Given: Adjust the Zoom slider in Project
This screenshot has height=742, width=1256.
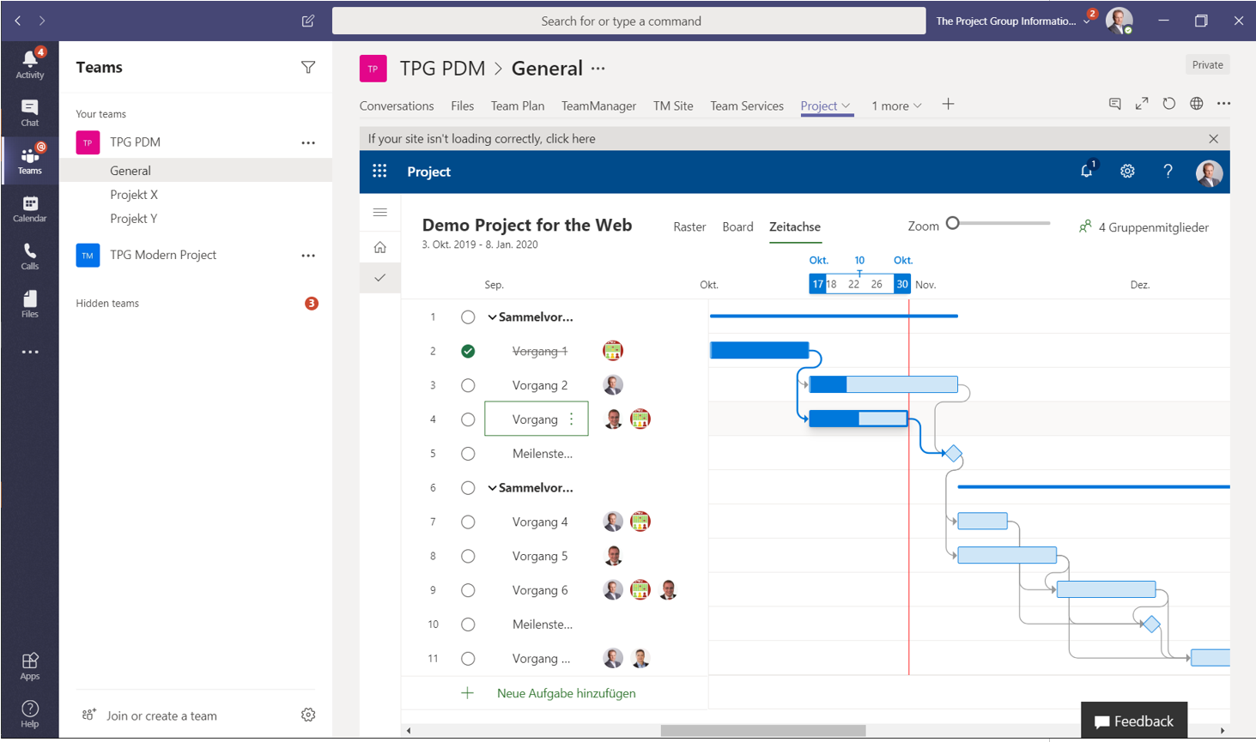Looking at the screenshot, I should coord(952,222).
